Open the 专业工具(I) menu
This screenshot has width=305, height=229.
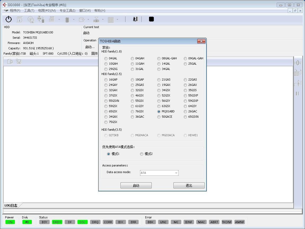click(67, 11)
